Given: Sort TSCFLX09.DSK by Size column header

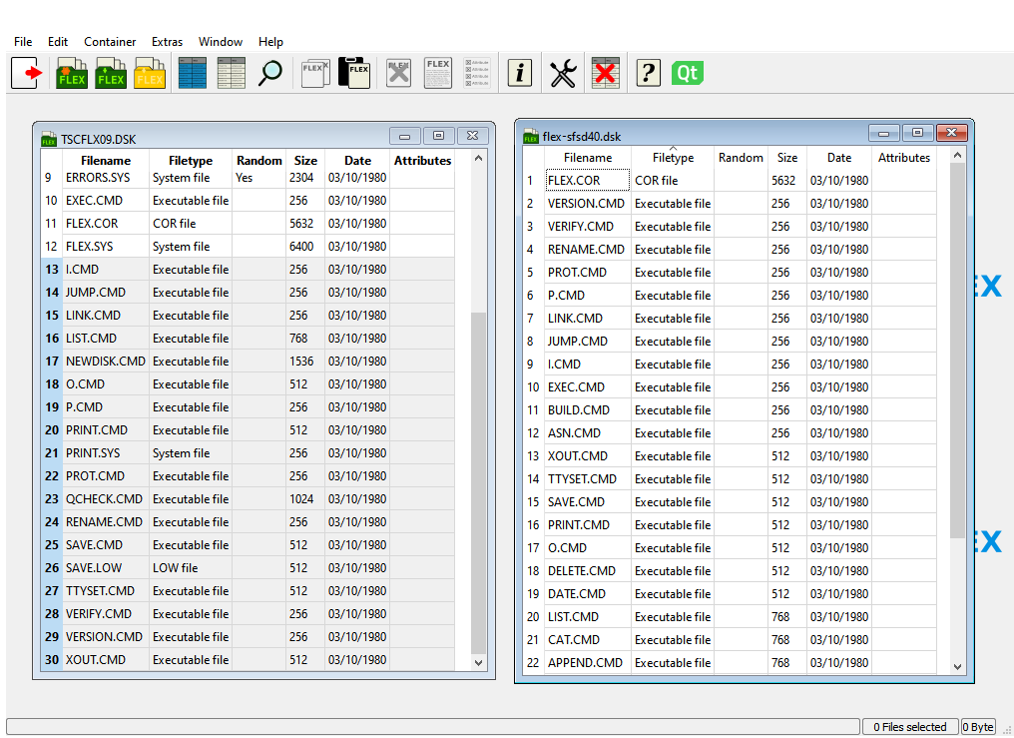Looking at the screenshot, I should coord(305,161).
